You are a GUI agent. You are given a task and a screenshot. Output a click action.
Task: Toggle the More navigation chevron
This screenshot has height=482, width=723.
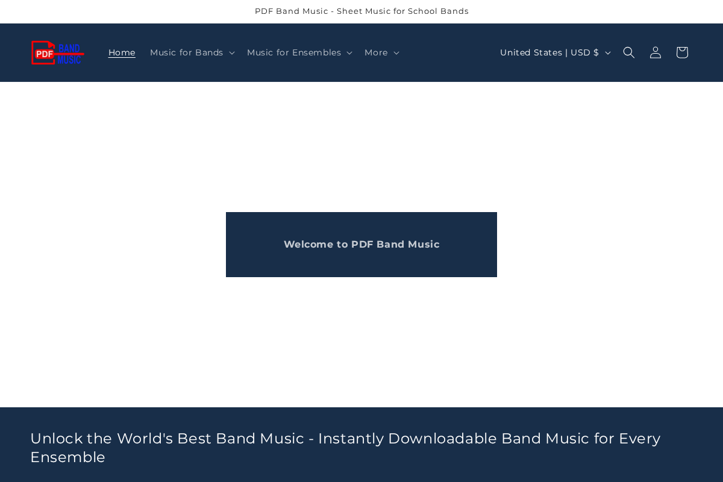[396, 52]
